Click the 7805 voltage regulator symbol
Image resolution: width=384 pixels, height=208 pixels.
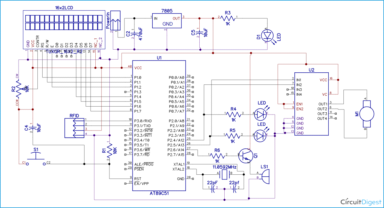pyautogui.click(x=166, y=20)
